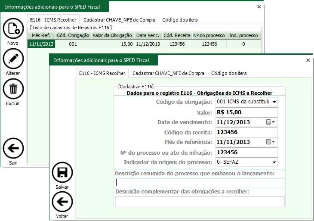Select E116 - ICMS Recolher tab in front window
Viewport: 314px width, 221px height.
pyautogui.click(x=102, y=73)
